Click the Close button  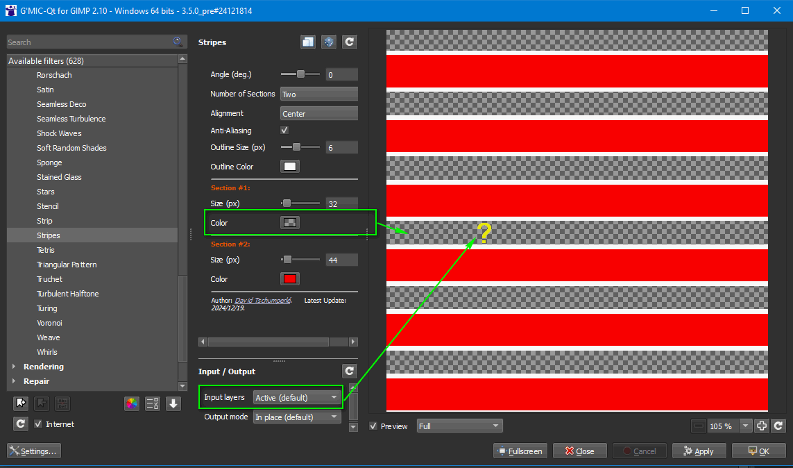579,451
